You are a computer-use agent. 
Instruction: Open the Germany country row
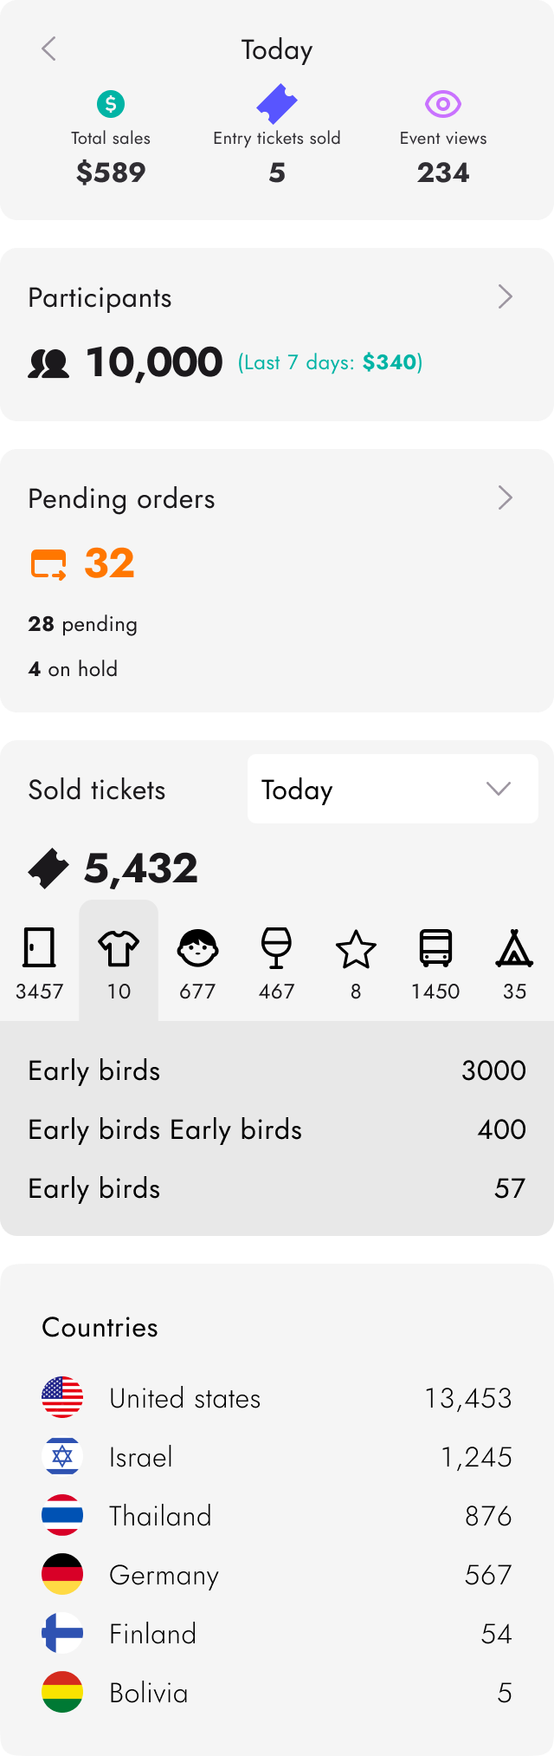[x=277, y=1574]
